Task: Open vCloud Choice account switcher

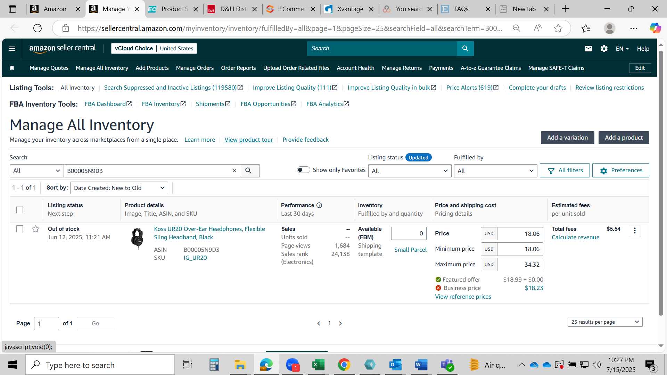Action: pos(154,49)
